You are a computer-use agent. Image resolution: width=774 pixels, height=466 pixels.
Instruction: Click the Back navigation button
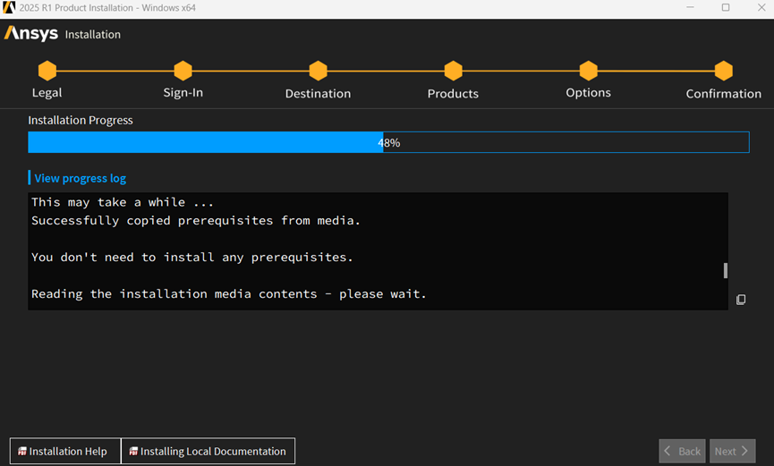pyautogui.click(x=682, y=451)
